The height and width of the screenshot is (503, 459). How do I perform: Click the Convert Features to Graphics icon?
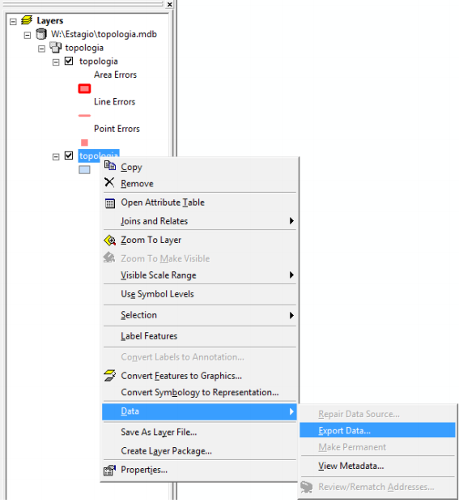coord(109,376)
